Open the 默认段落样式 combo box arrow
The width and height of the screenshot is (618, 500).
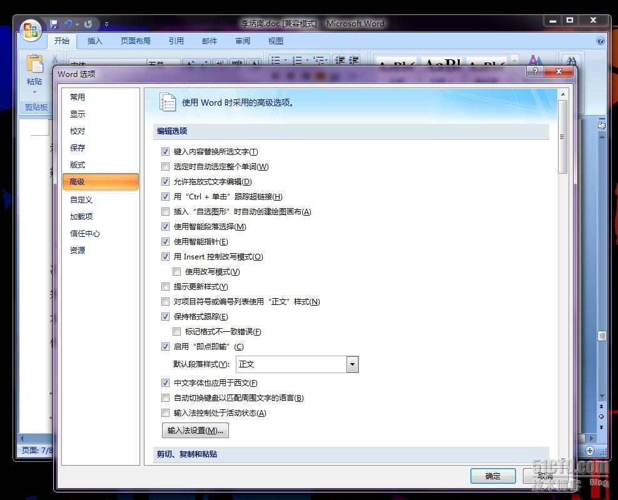[x=352, y=364]
